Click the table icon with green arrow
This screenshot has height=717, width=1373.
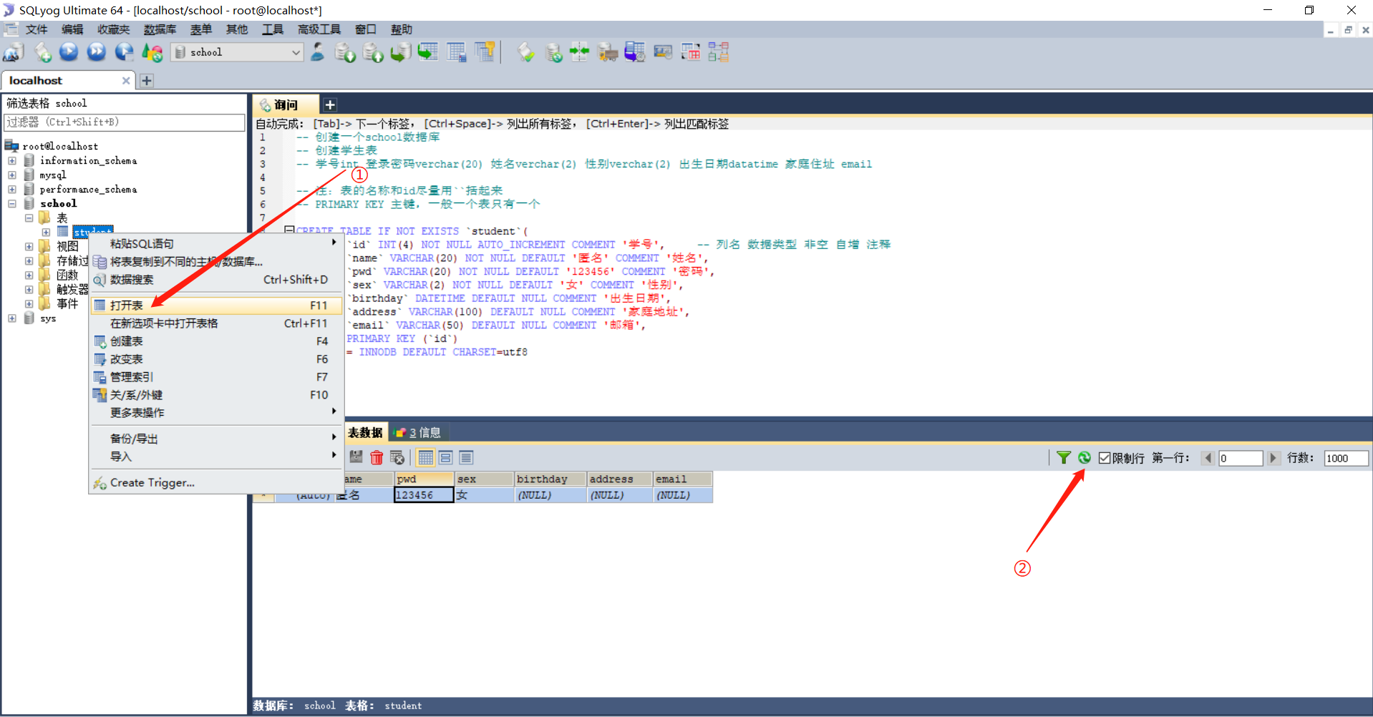pyautogui.click(x=428, y=52)
